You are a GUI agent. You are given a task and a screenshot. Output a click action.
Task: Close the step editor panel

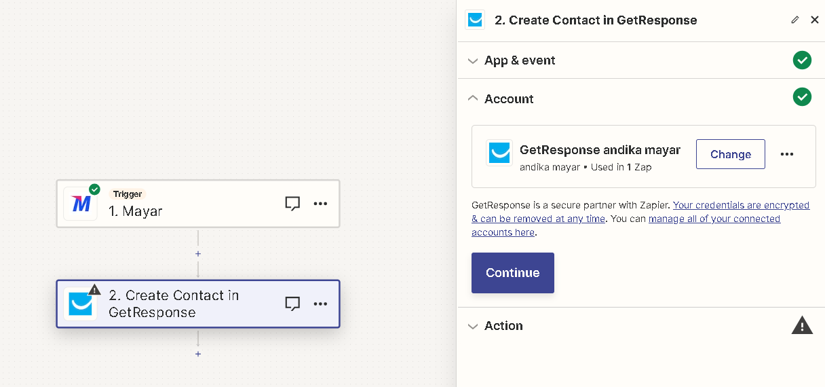click(815, 20)
